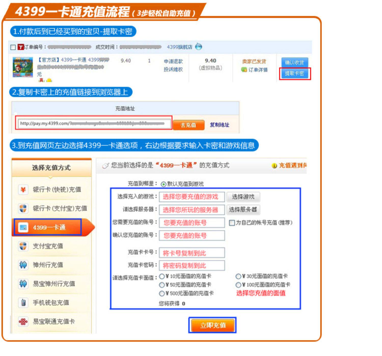The width and height of the screenshot is (382, 356).
Task: Open the game product thumbnail
Action: (x=23, y=67)
